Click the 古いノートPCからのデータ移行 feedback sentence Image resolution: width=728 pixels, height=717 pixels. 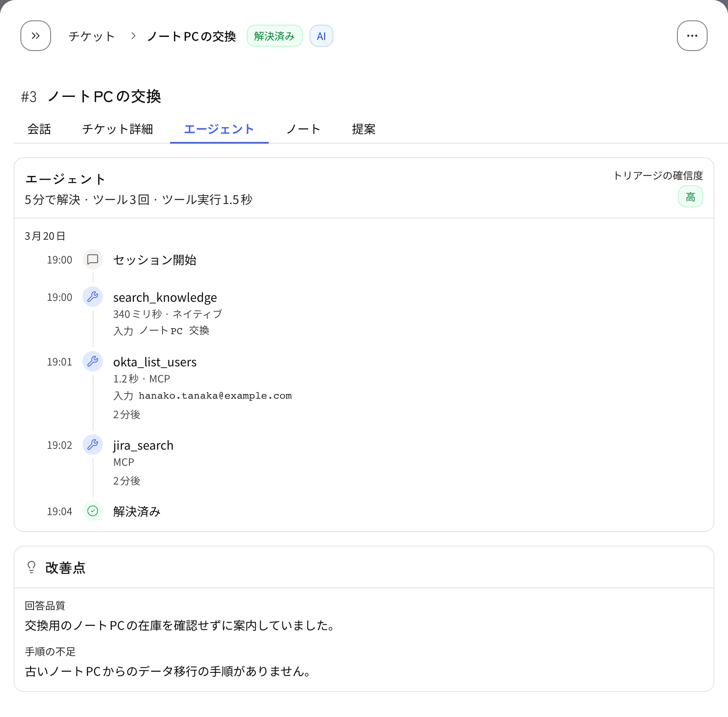[169, 672]
